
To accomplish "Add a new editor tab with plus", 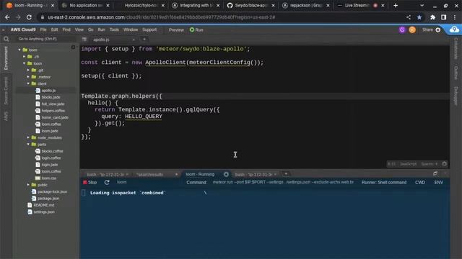I will click(x=144, y=39).
